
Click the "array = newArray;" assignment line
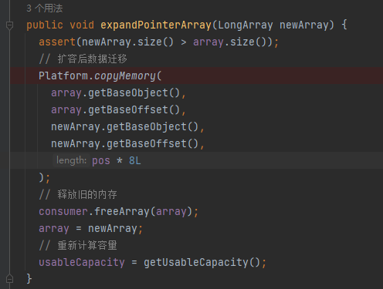coord(90,228)
